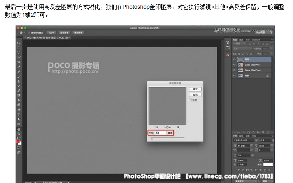
Task: Select the Gradient tool
Action: point(19,95)
